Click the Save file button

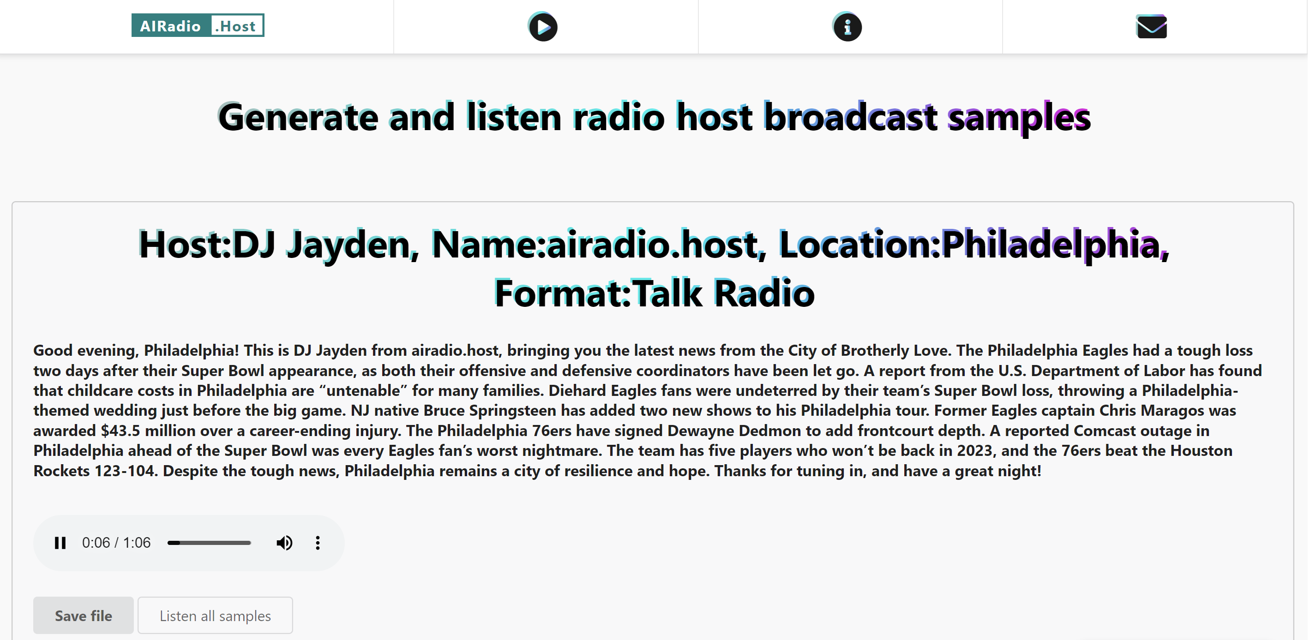click(x=84, y=615)
